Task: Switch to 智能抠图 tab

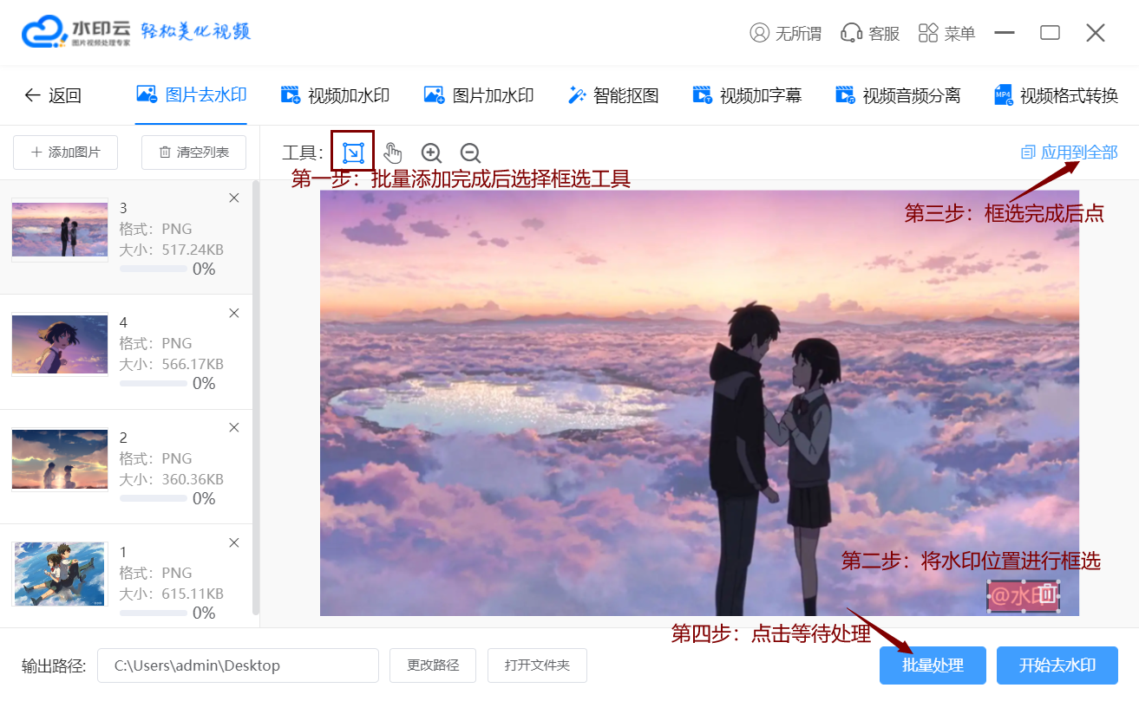Action: pos(613,95)
